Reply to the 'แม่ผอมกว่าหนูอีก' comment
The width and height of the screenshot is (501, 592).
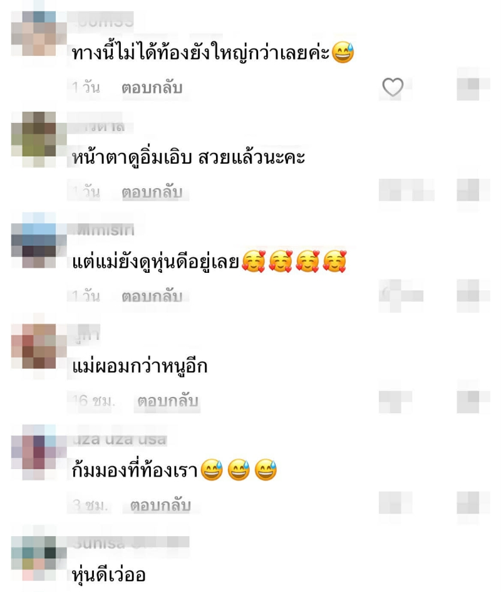point(168,401)
